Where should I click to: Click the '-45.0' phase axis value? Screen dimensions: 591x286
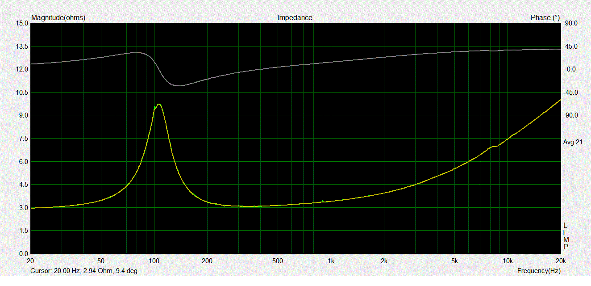[570, 93]
